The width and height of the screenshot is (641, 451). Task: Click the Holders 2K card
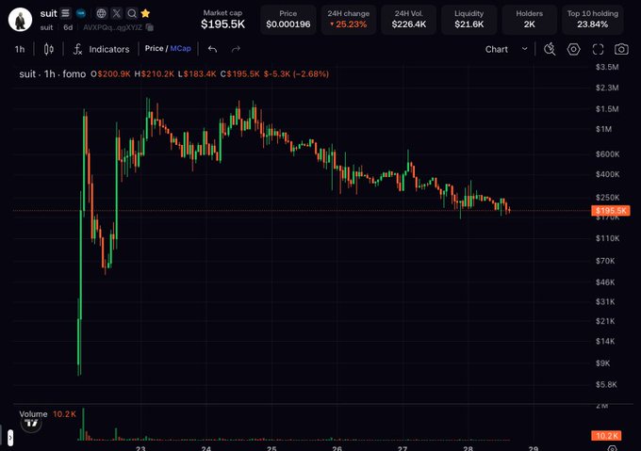pos(529,19)
